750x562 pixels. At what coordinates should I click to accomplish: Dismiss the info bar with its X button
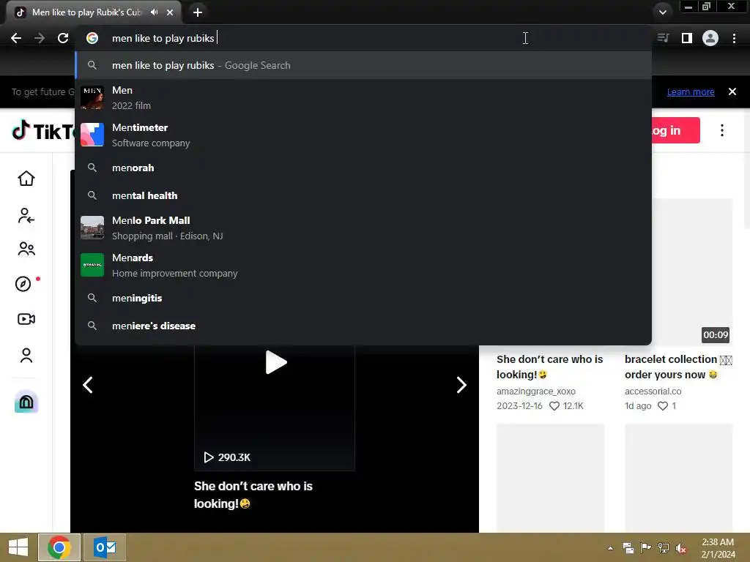pos(732,91)
